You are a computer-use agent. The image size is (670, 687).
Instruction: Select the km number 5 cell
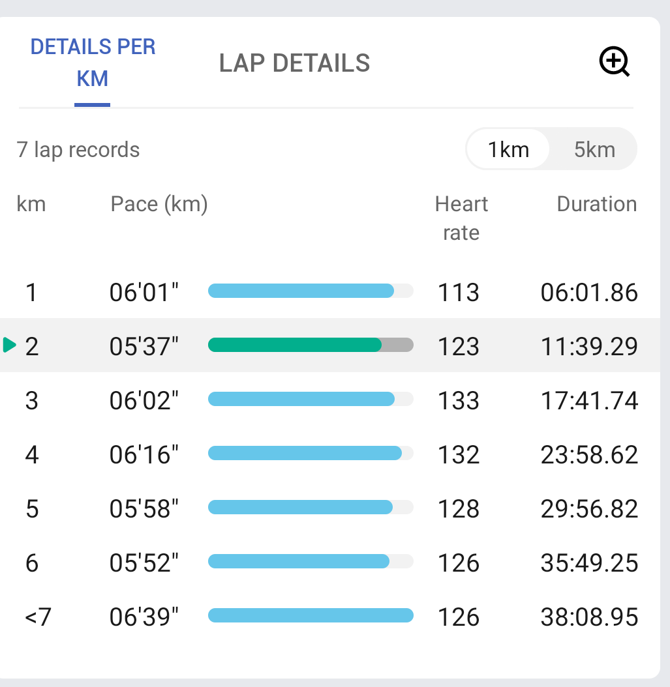tap(31, 508)
